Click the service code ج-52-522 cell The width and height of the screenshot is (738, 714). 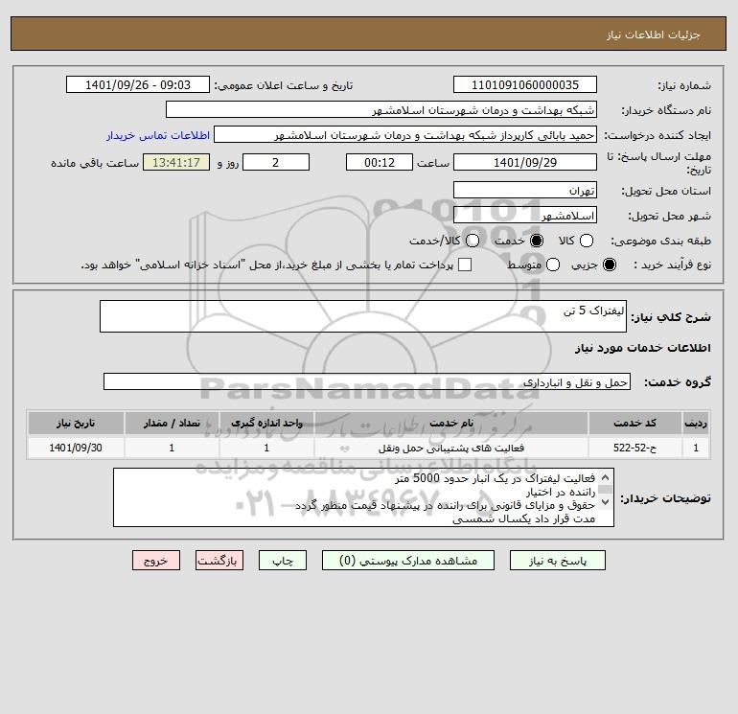tap(634, 448)
